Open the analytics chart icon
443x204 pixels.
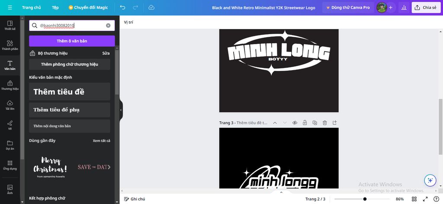point(404,8)
